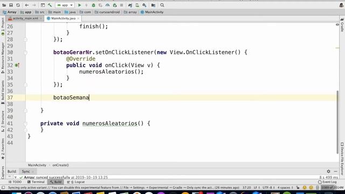Open the Favorites sidebar tab
The width and height of the screenshot is (345, 194).
coord(3,149)
